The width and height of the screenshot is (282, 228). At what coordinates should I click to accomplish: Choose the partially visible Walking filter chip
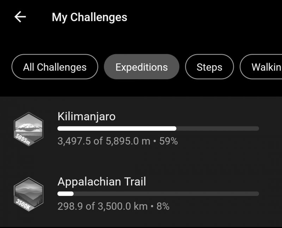[x=261, y=67]
